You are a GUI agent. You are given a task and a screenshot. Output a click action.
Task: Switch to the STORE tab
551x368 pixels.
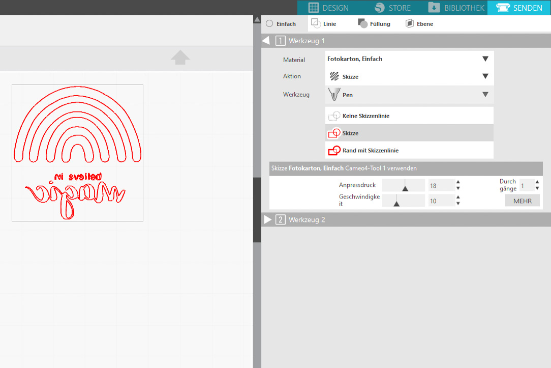click(x=392, y=8)
